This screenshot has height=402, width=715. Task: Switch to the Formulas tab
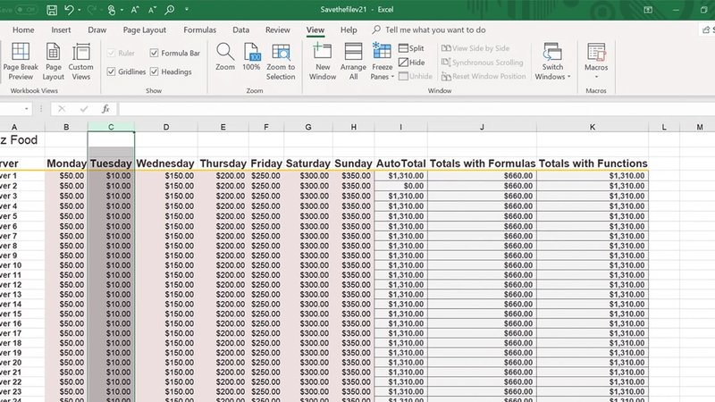pos(199,29)
